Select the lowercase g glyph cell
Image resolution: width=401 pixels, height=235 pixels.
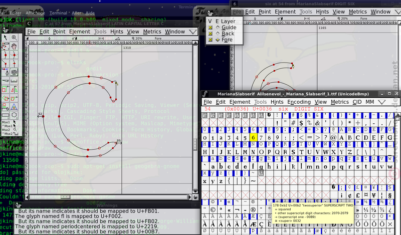point(261,166)
